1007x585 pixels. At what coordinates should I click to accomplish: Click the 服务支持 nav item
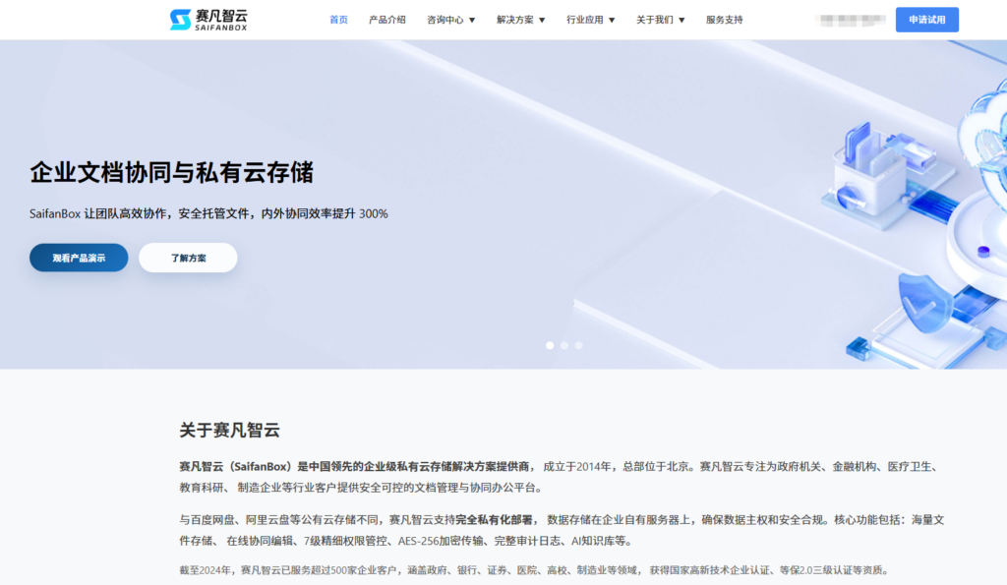point(724,19)
